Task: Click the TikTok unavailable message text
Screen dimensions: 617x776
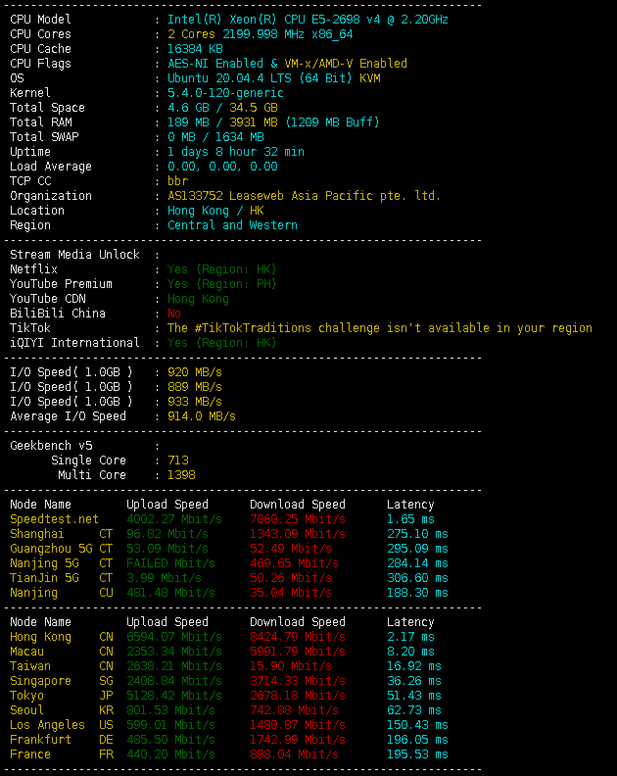Action: coord(379,328)
